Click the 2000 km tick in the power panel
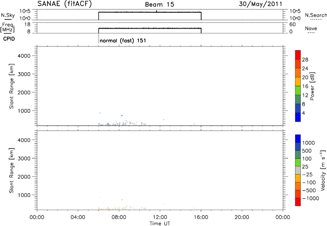 [24, 92]
